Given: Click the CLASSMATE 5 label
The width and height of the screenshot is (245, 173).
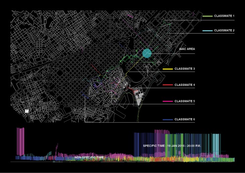Looking at the screenshot, I should tap(185, 101).
